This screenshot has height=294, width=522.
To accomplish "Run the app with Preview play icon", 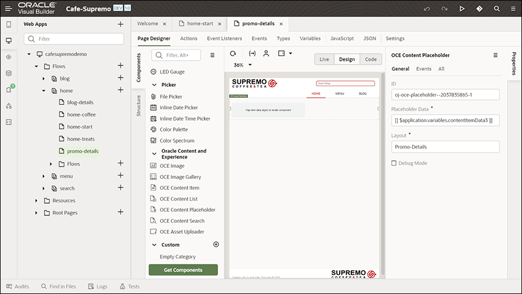I will coord(462,9).
